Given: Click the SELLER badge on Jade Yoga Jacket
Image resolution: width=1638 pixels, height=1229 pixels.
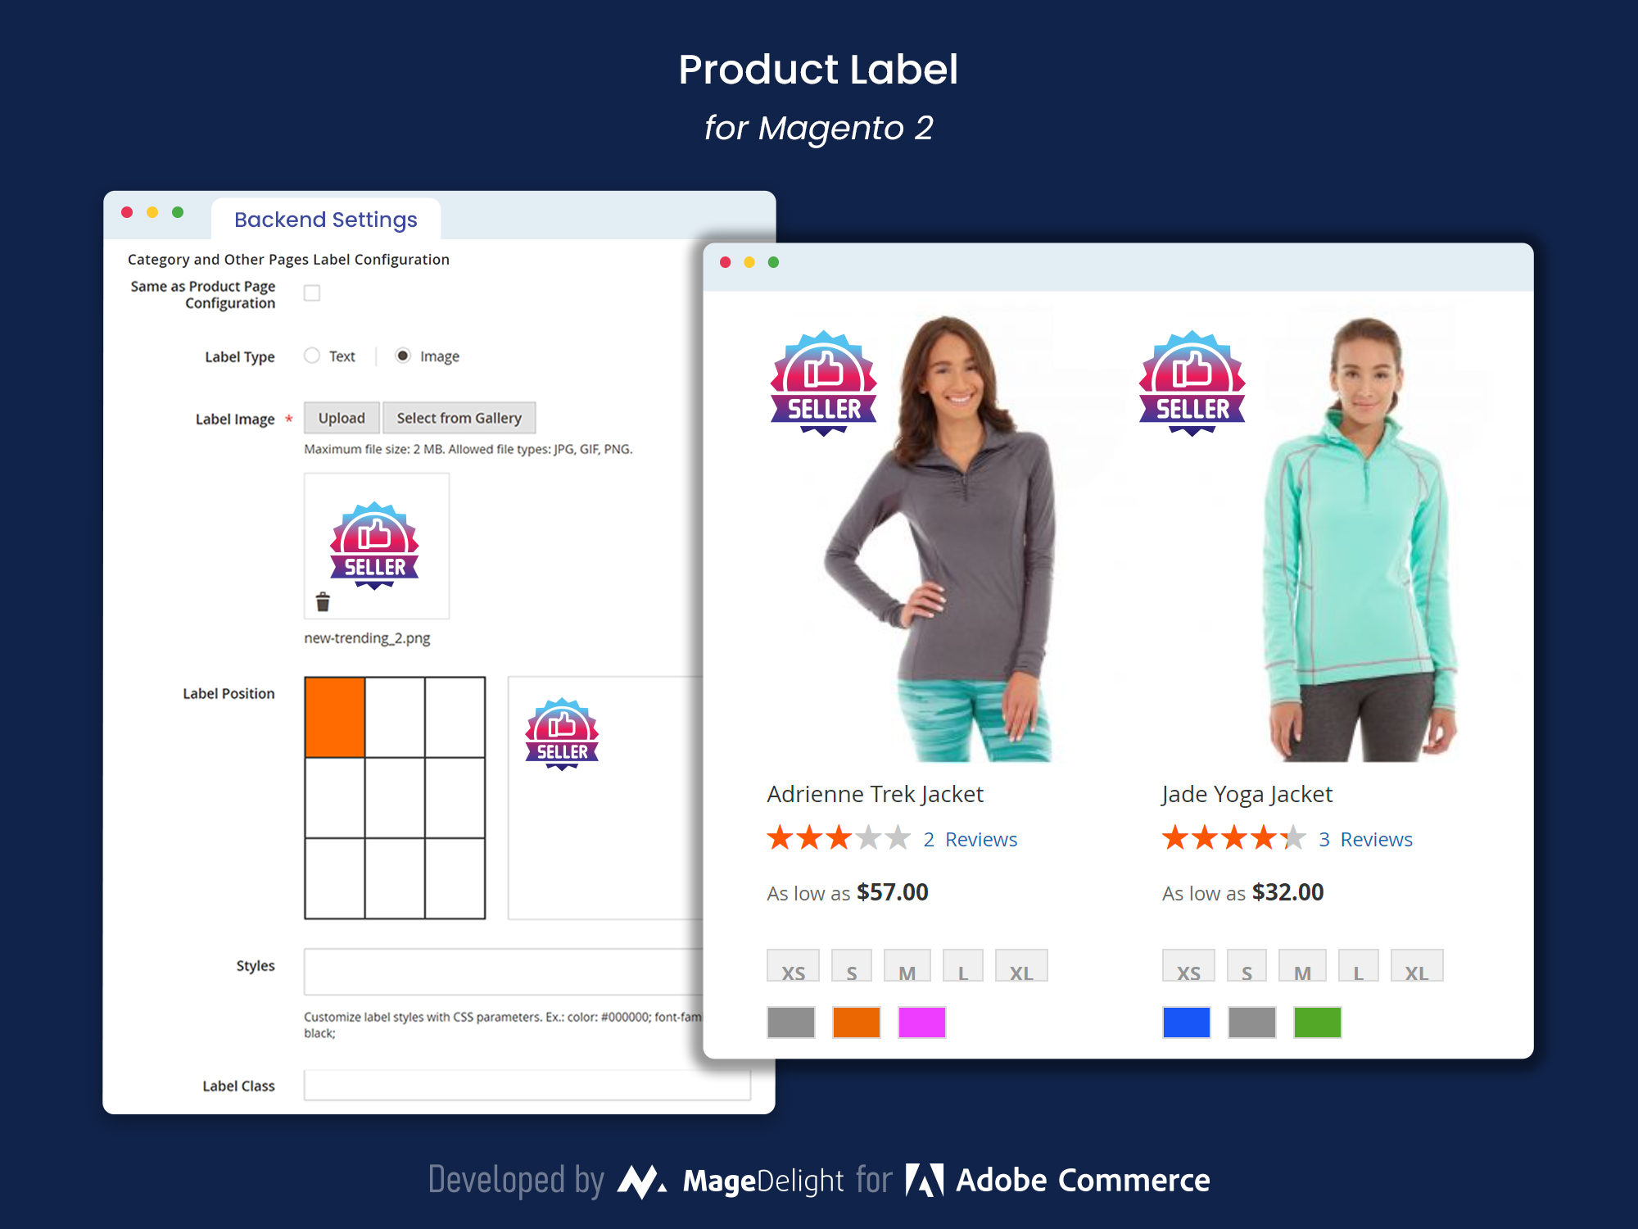Looking at the screenshot, I should click(x=1192, y=383).
